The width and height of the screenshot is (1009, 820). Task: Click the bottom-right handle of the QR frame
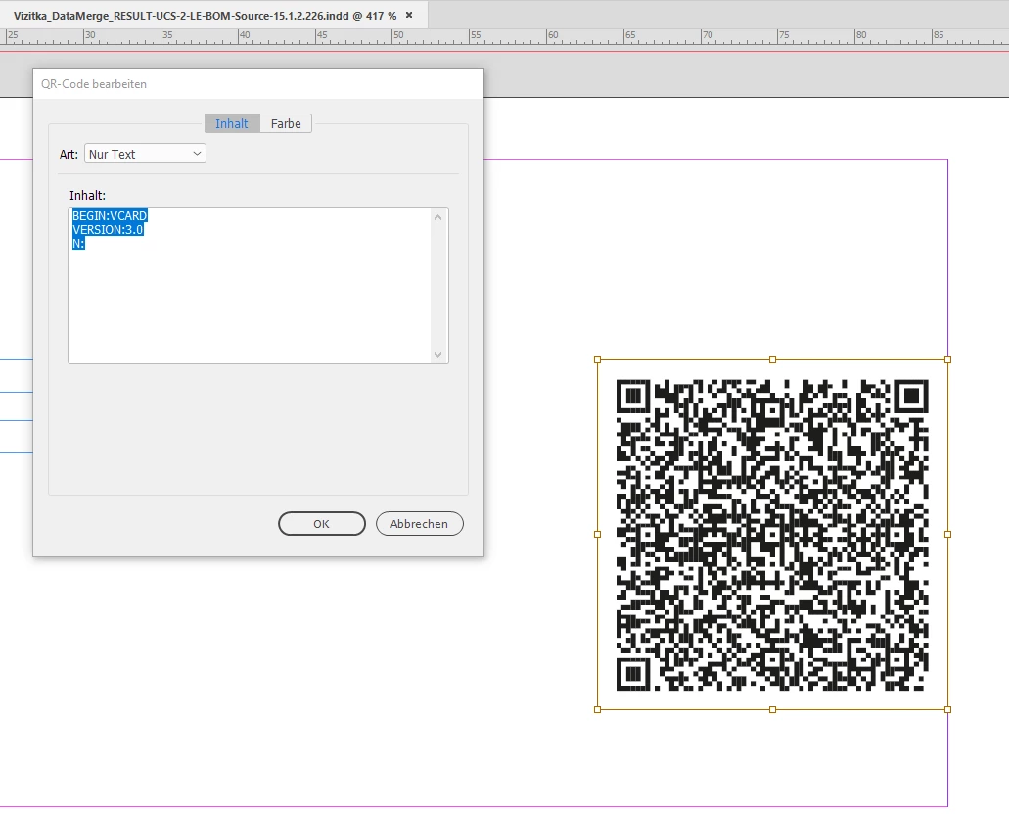948,710
